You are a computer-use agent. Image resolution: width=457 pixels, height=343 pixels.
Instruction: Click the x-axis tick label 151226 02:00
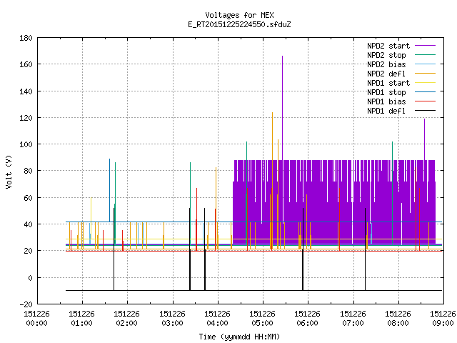(127, 319)
